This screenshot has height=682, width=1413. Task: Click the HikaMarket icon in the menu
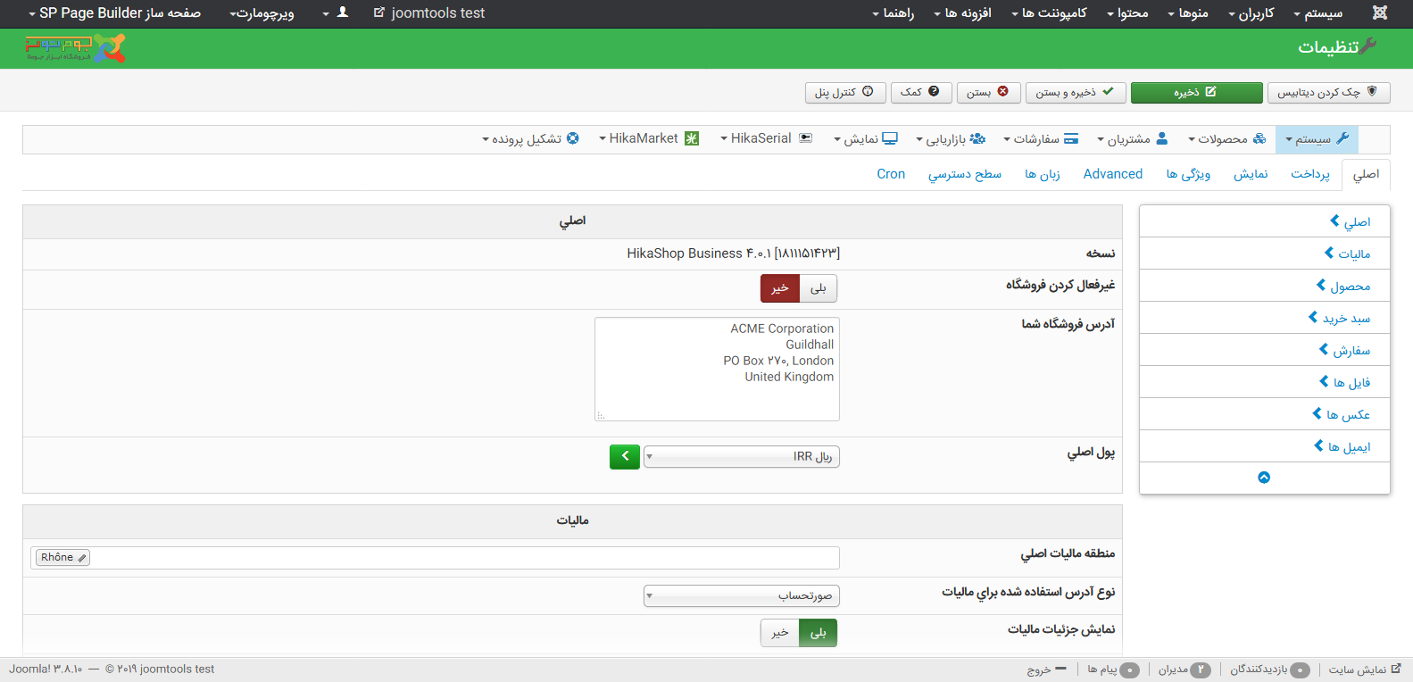pyautogui.click(x=692, y=138)
